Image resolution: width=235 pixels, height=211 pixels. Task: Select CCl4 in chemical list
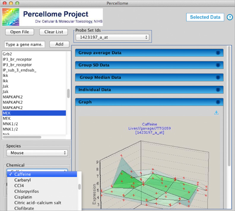coord(42,186)
